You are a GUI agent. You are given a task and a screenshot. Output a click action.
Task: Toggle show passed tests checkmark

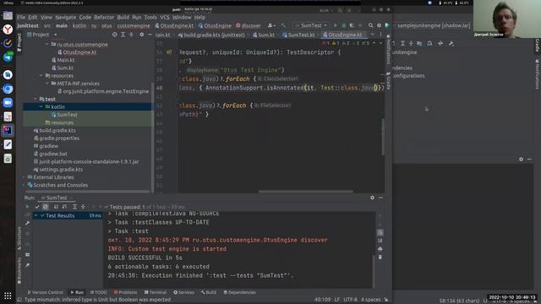click(37, 206)
